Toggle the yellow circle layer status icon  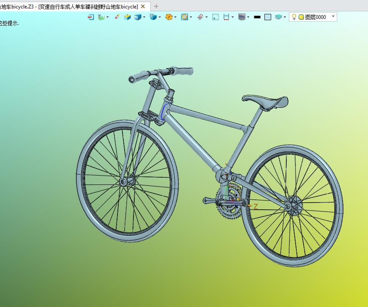click(x=301, y=17)
